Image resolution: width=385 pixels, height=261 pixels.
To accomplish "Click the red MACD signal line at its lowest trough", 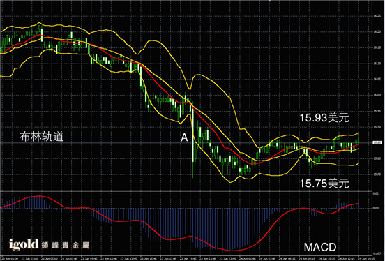I will coord(232,251).
